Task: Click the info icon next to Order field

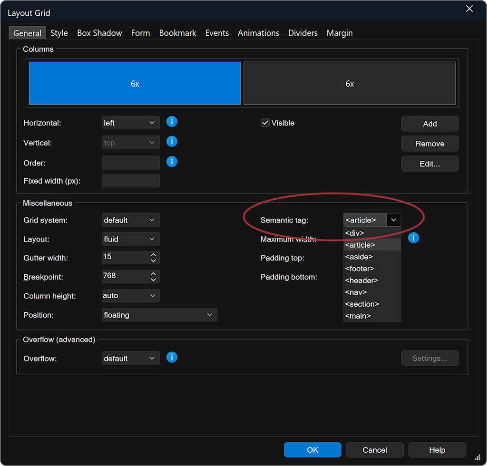Action: point(172,162)
